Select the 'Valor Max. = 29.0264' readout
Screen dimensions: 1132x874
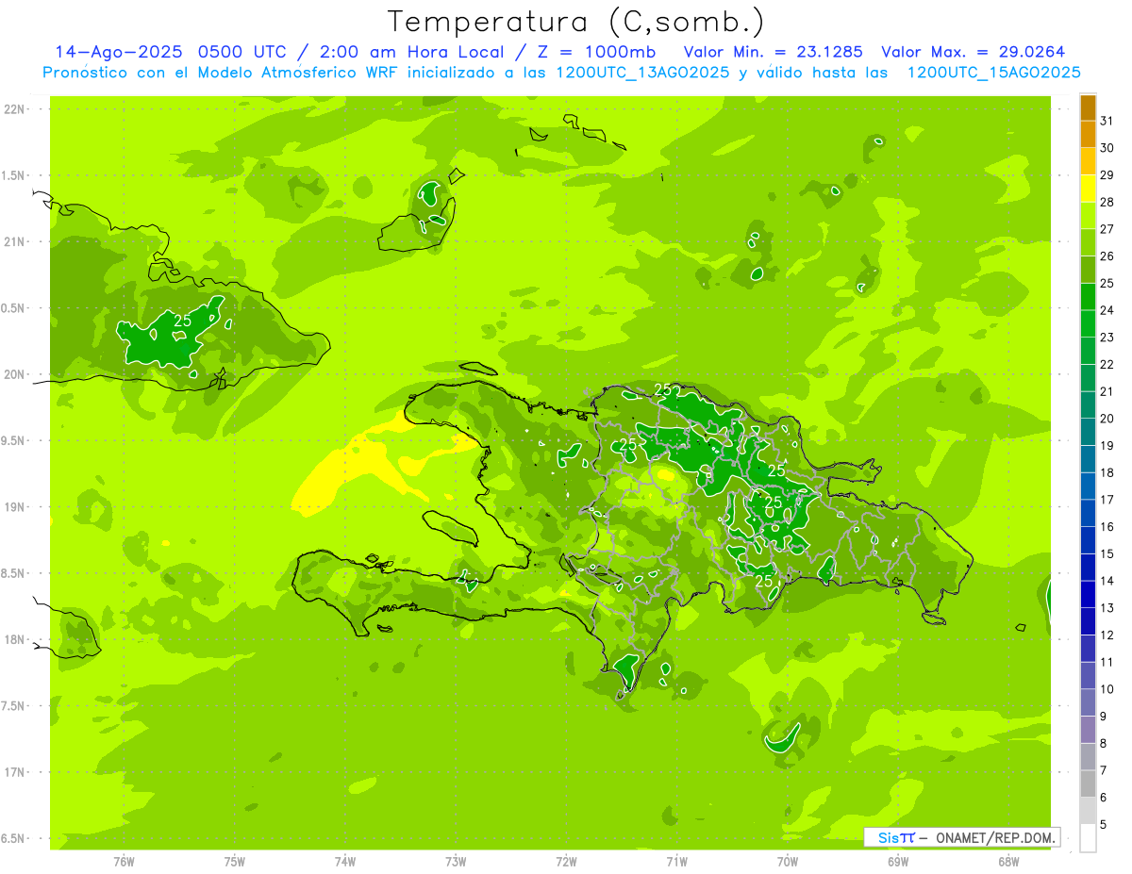(x=973, y=52)
